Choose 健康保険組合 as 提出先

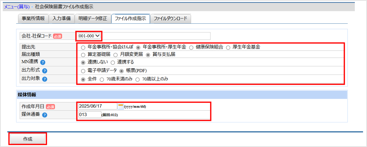click(191, 47)
